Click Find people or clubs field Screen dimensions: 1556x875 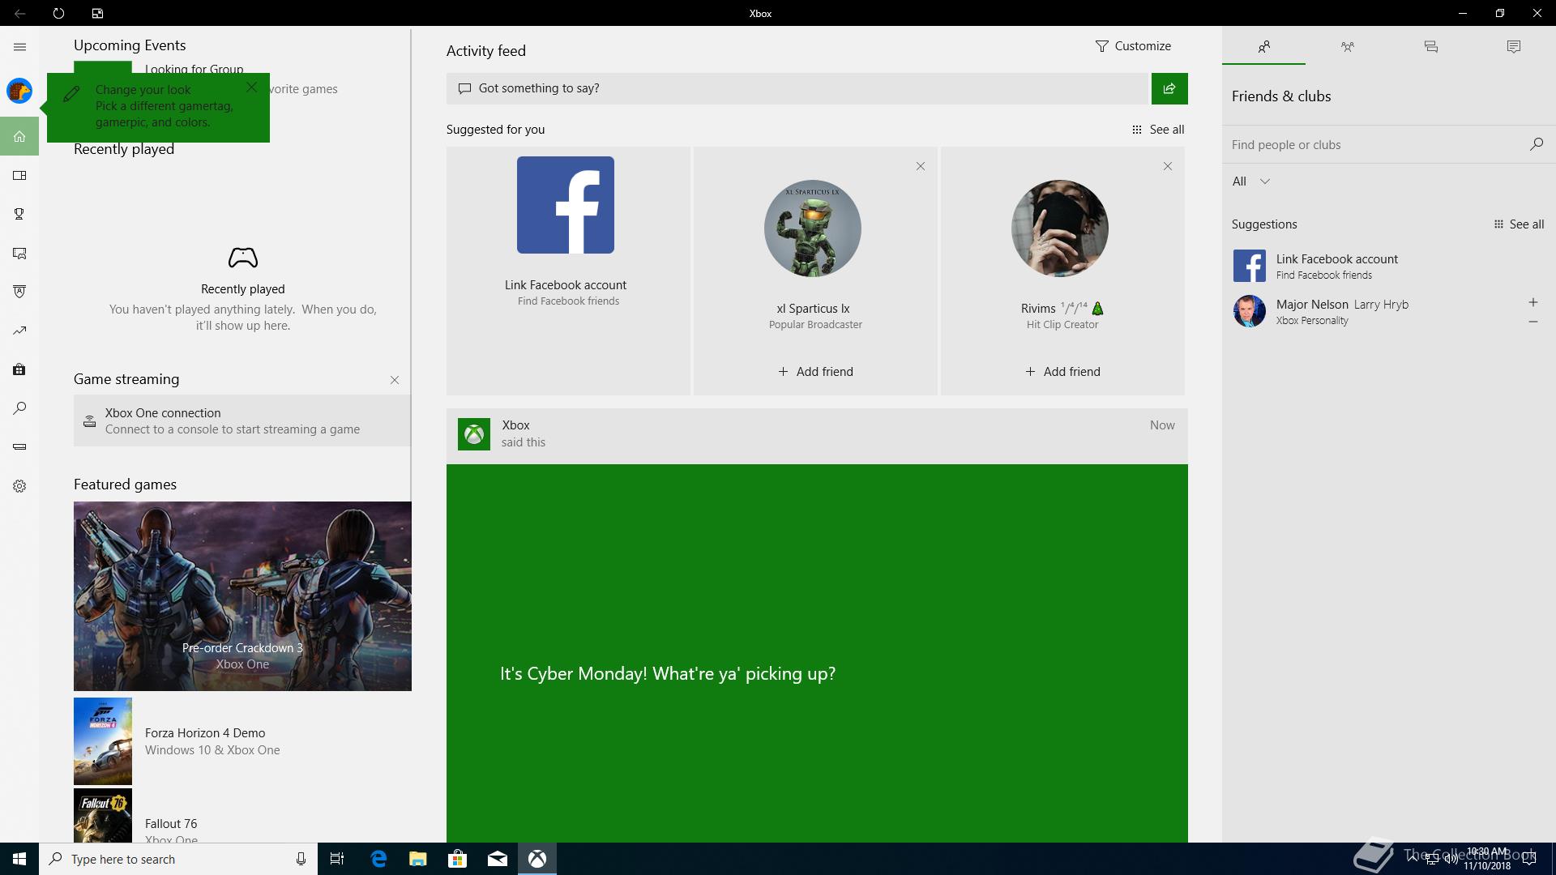pos(1378,144)
